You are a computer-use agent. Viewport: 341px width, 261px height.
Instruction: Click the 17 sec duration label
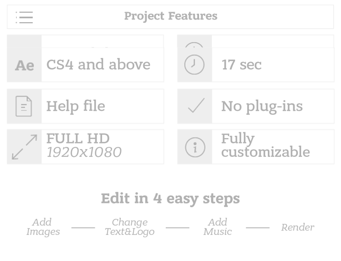(241, 64)
